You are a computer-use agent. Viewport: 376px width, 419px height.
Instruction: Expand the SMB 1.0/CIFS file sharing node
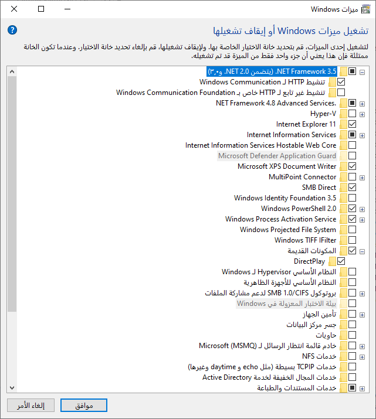click(x=362, y=294)
